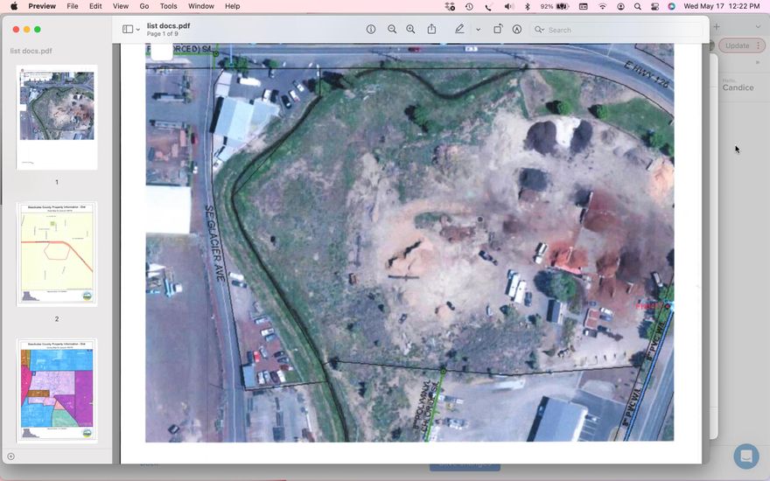Screen dimensions: 770x481
Task: Select page 3 colored zoning thumbnail
Action: 57,390
